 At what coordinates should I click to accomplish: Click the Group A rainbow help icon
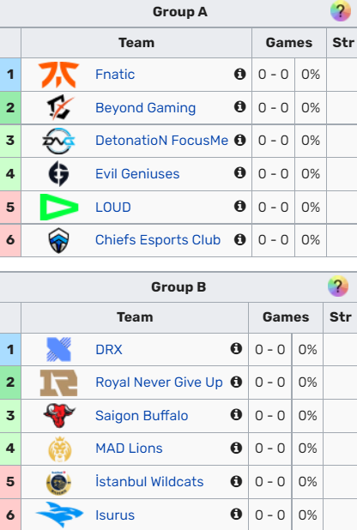(x=341, y=11)
